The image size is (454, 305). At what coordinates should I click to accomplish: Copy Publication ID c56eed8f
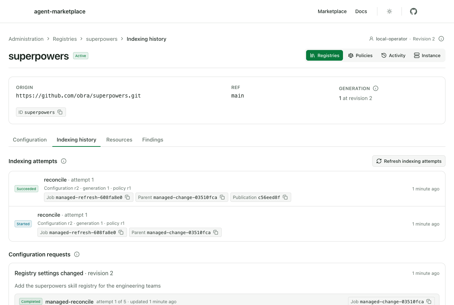tap(285, 197)
